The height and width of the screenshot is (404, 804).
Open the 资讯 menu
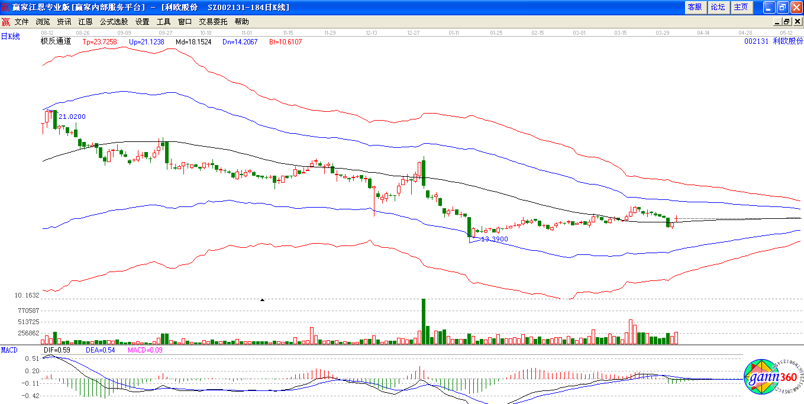(64, 22)
